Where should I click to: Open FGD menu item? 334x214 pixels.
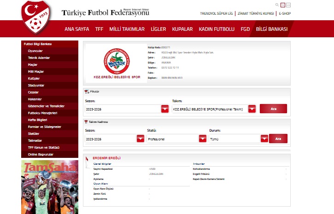pos(245,29)
